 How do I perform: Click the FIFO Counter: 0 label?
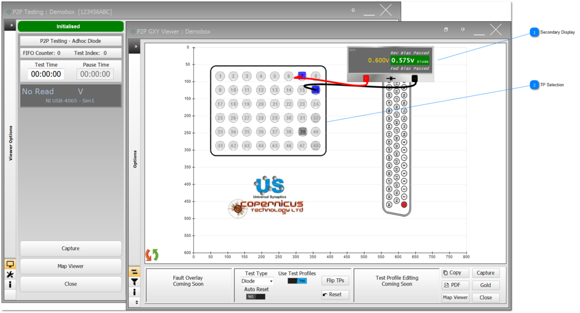(41, 53)
